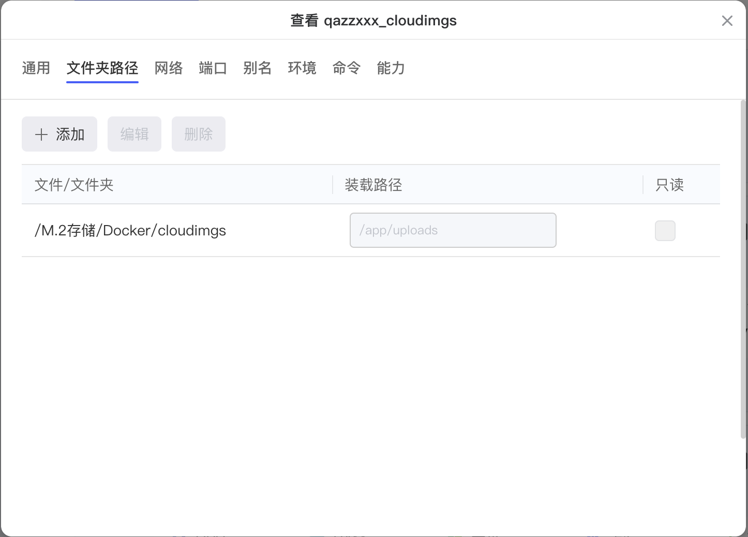Image resolution: width=748 pixels, height=537 pixels.
Task: Show the 命令 tab
Action: (347, 68)
